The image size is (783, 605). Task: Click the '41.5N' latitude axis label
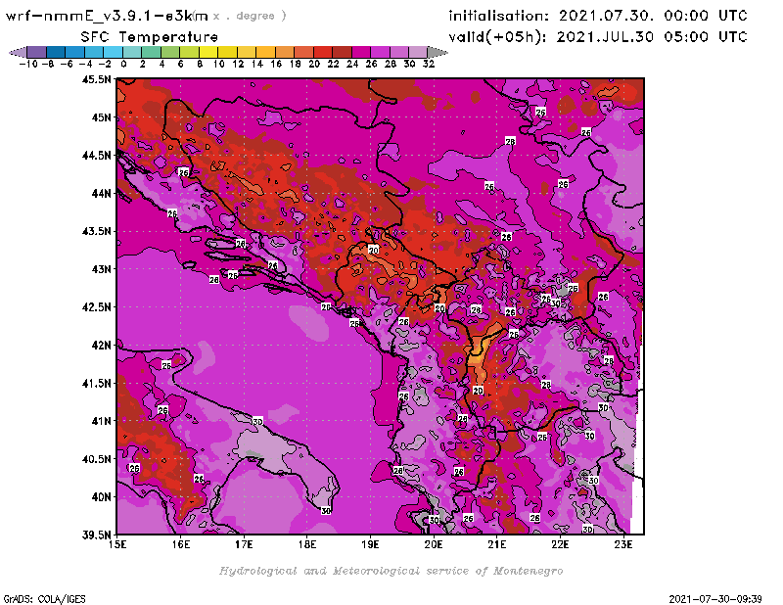point(97,383)
